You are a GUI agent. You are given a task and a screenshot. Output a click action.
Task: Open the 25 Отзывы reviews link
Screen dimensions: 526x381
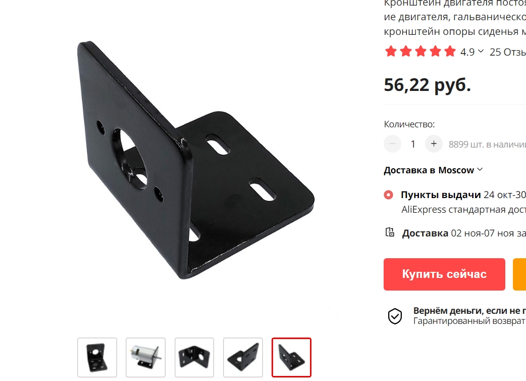[507, 52]
